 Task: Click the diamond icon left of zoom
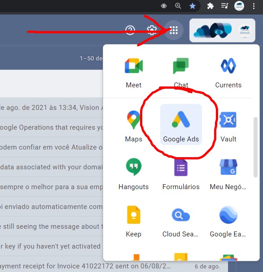(x=163, y=6)
